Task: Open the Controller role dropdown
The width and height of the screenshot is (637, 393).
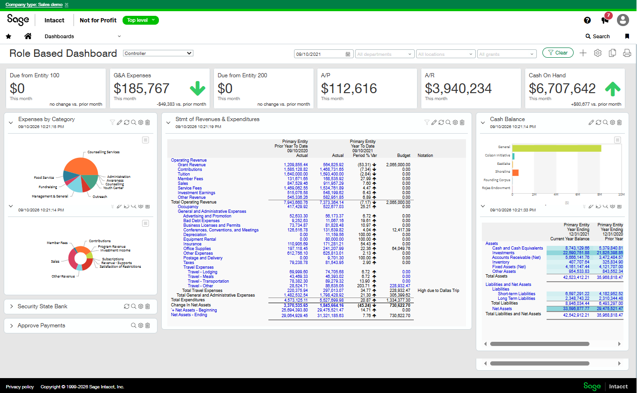Action: [x=158, y=53]
